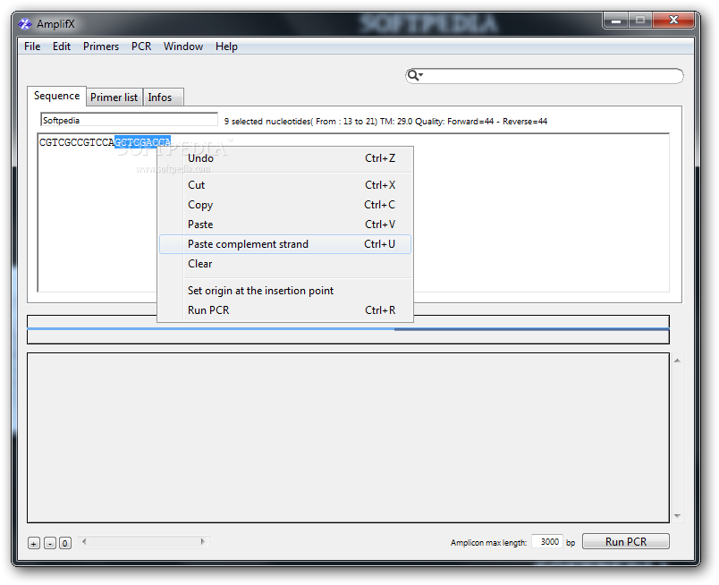This screenshot has width=719, height=585.
Task: Open the File menu
Action: click(32, 47)
